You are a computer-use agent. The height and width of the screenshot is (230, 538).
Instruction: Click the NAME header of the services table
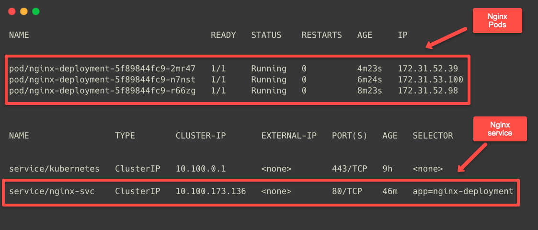(x=19, y=136)
